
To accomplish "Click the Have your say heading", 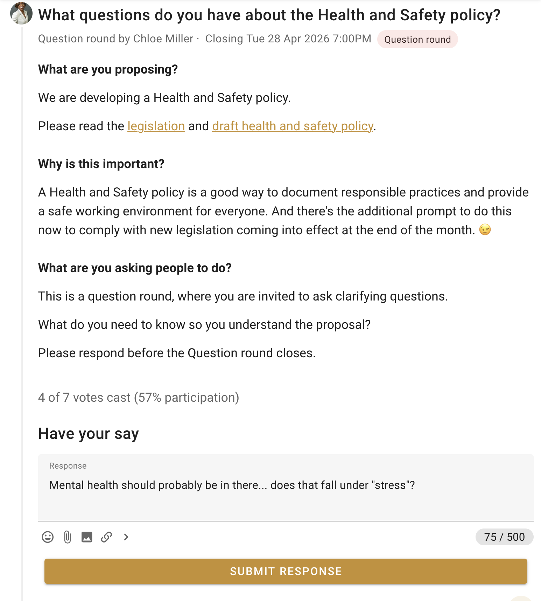I will click(89, 434).
